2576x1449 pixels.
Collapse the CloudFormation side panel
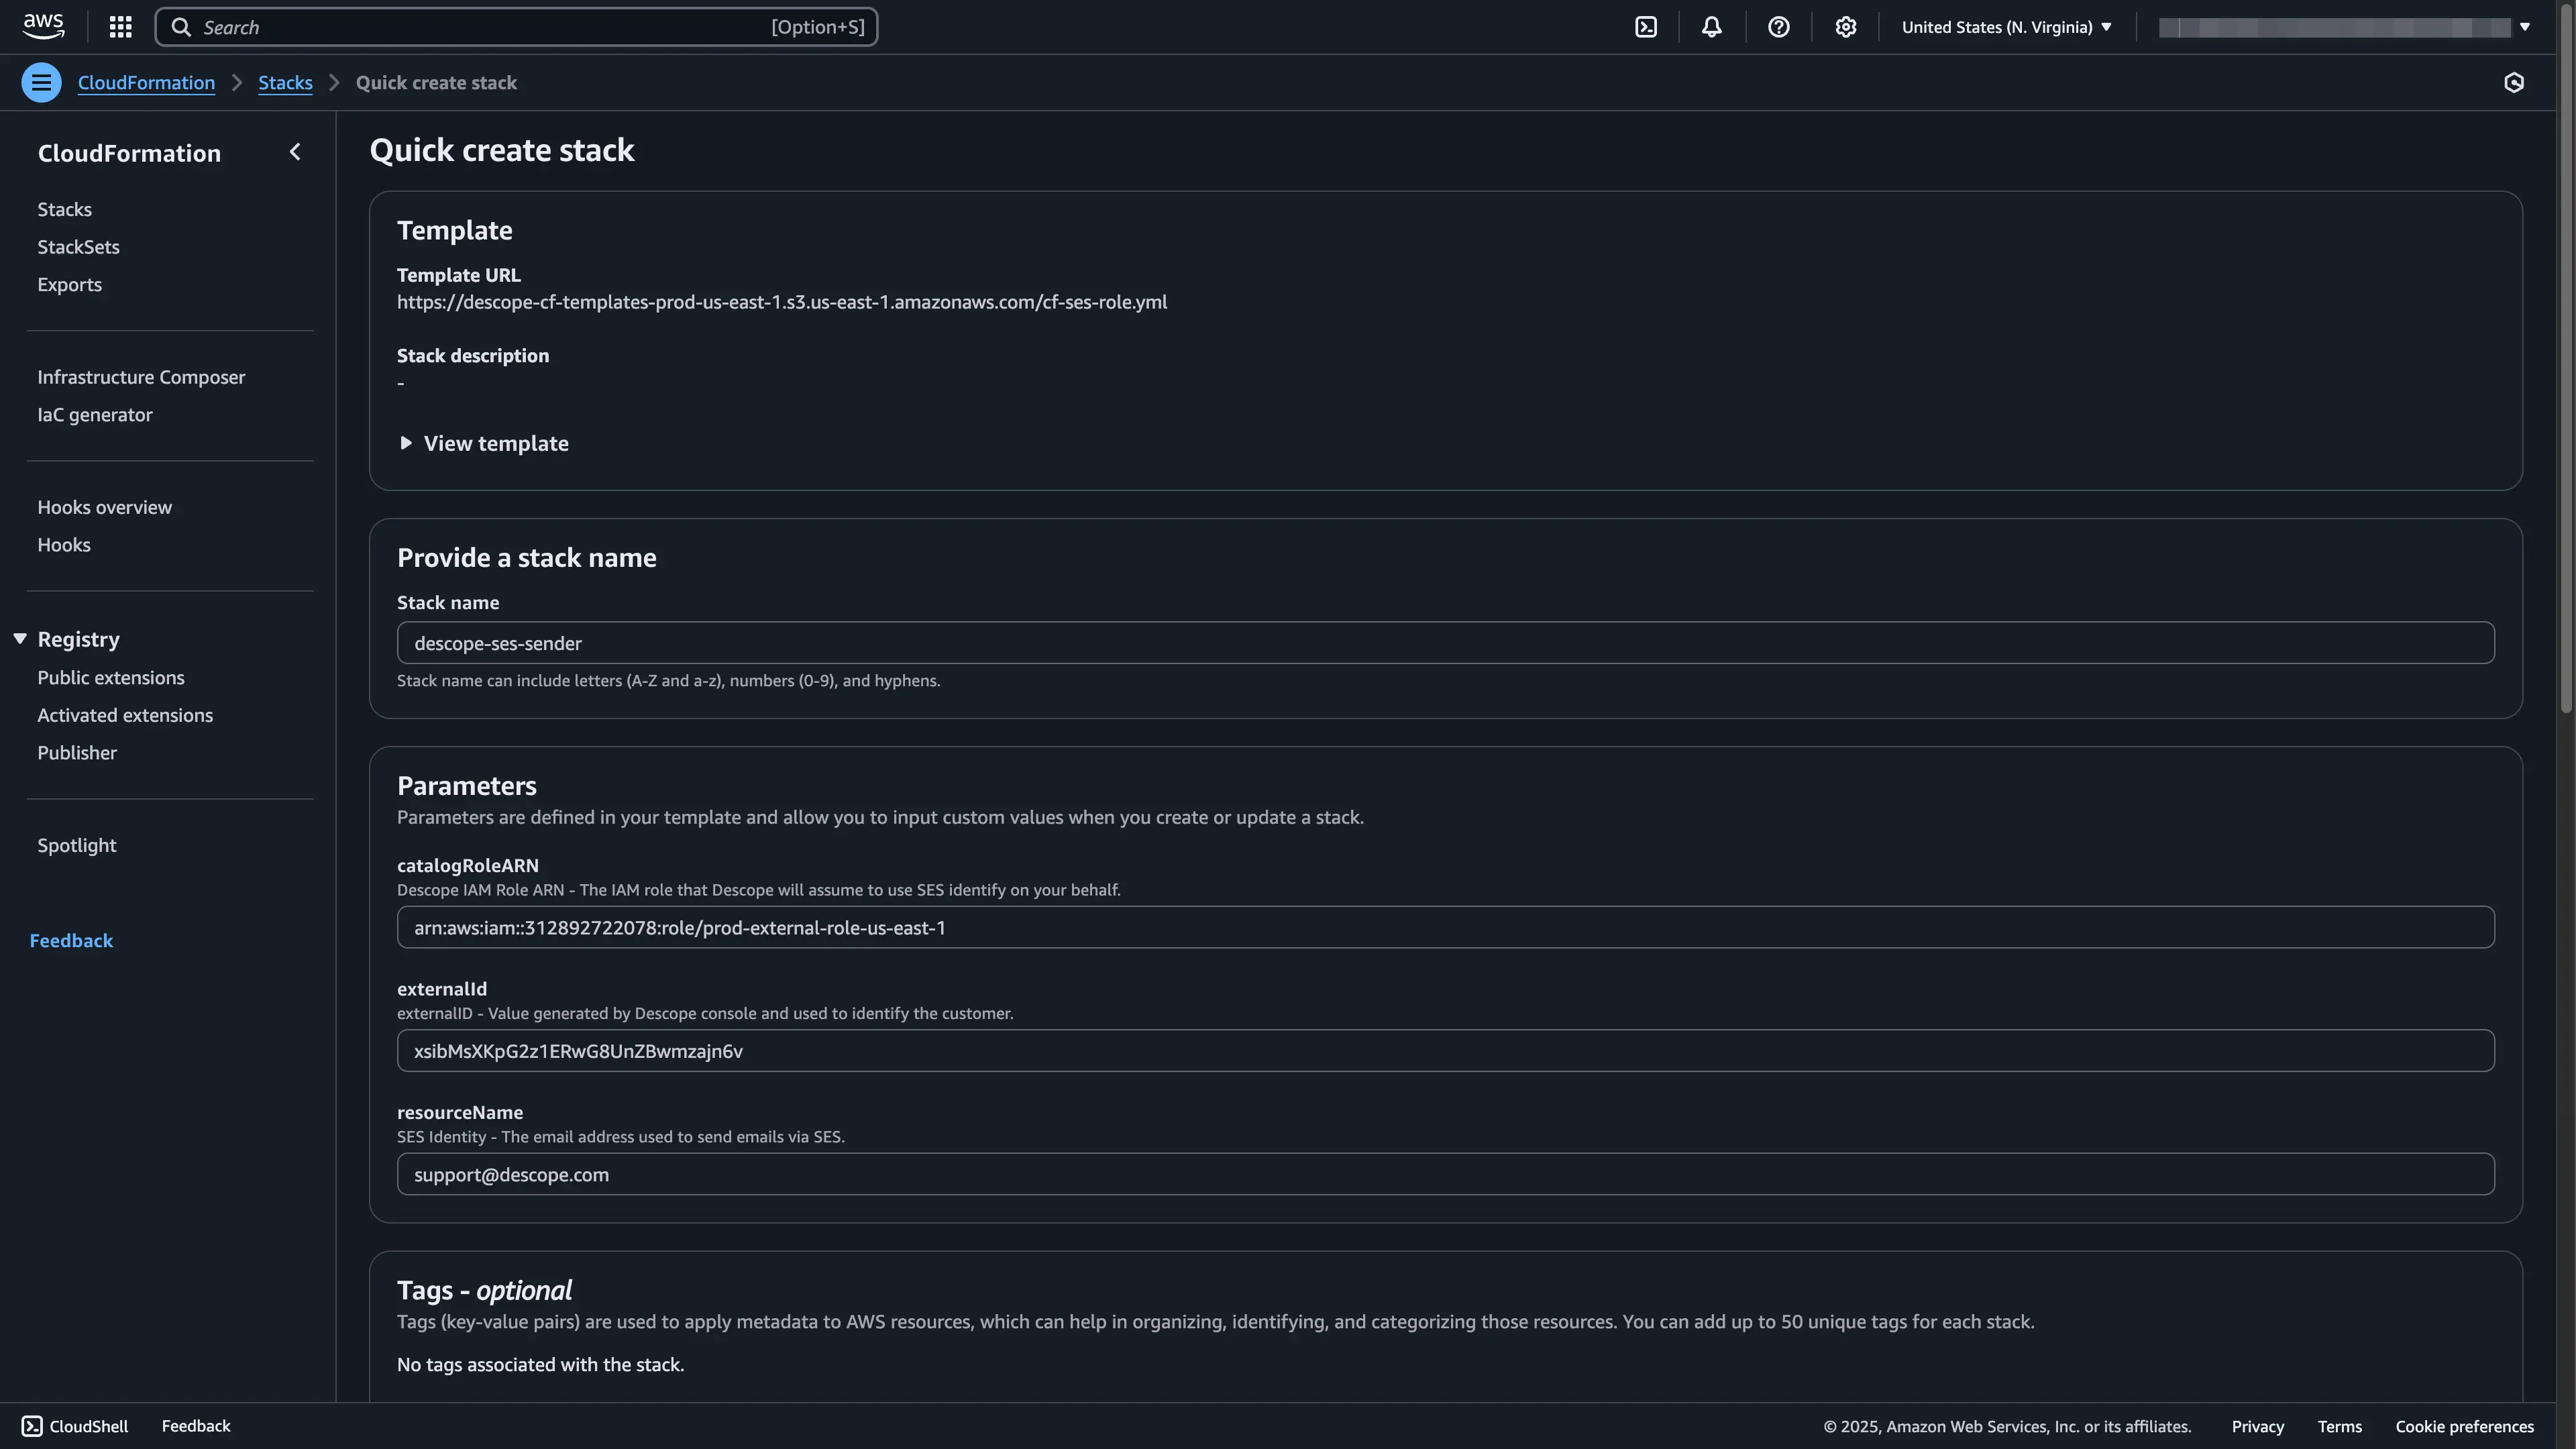tap(295, 151)
